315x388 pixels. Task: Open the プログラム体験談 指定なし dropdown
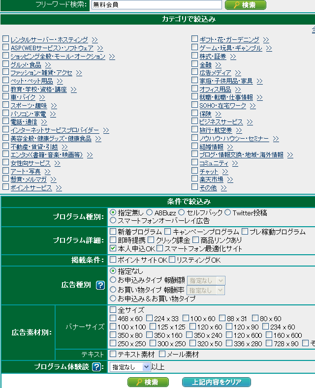point(130,367)
